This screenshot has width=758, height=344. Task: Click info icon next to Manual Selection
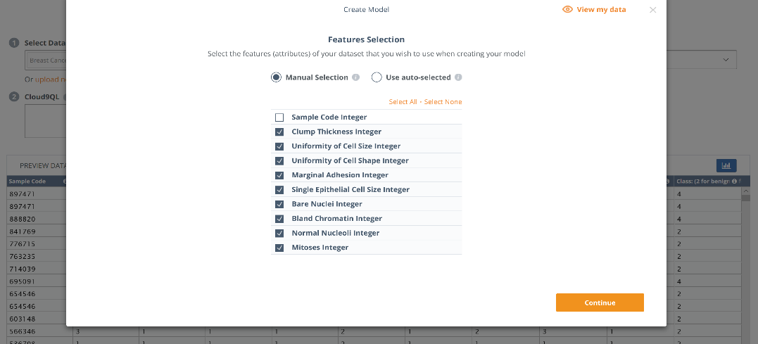pyautogui.click(x=356, y=77)
